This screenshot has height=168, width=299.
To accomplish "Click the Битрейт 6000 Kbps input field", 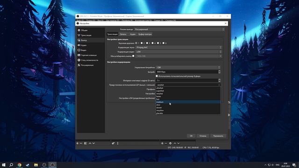I will (x=187, y=72).
